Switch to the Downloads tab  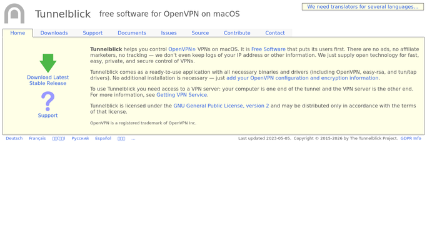coord(54,33)
